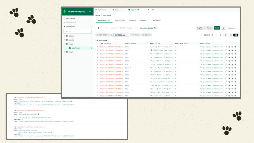
Task: Switch to list view of documents
Action: [x=225, y=35]
